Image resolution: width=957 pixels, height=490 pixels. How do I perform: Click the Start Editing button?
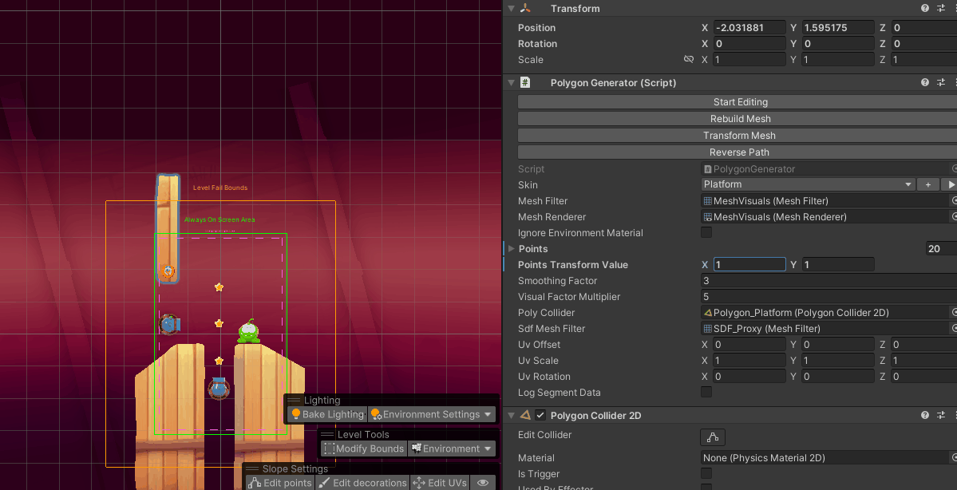(x=740, y=102)
